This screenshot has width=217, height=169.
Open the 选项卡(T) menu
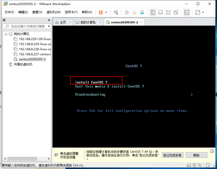[71, 12]
